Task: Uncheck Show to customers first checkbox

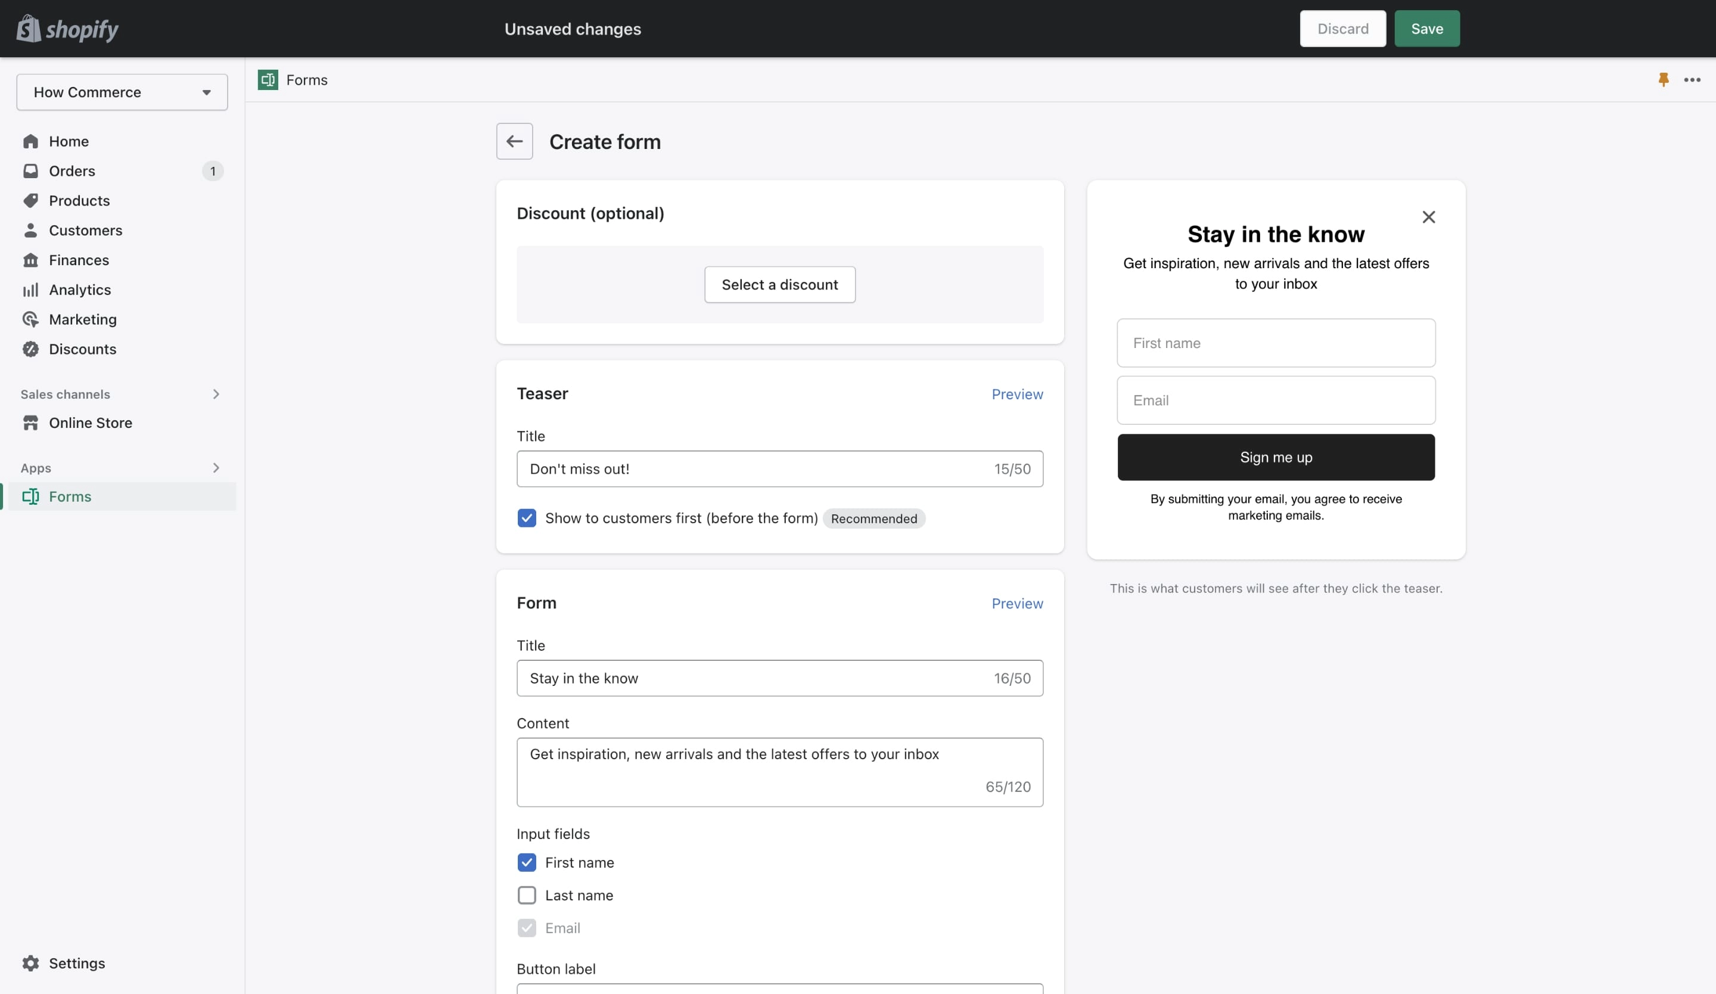Action: pos(526,518)
